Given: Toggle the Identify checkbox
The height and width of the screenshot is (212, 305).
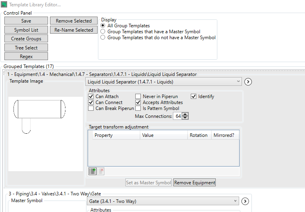Looking at the screenshot, I should click(x=194, y=97).
